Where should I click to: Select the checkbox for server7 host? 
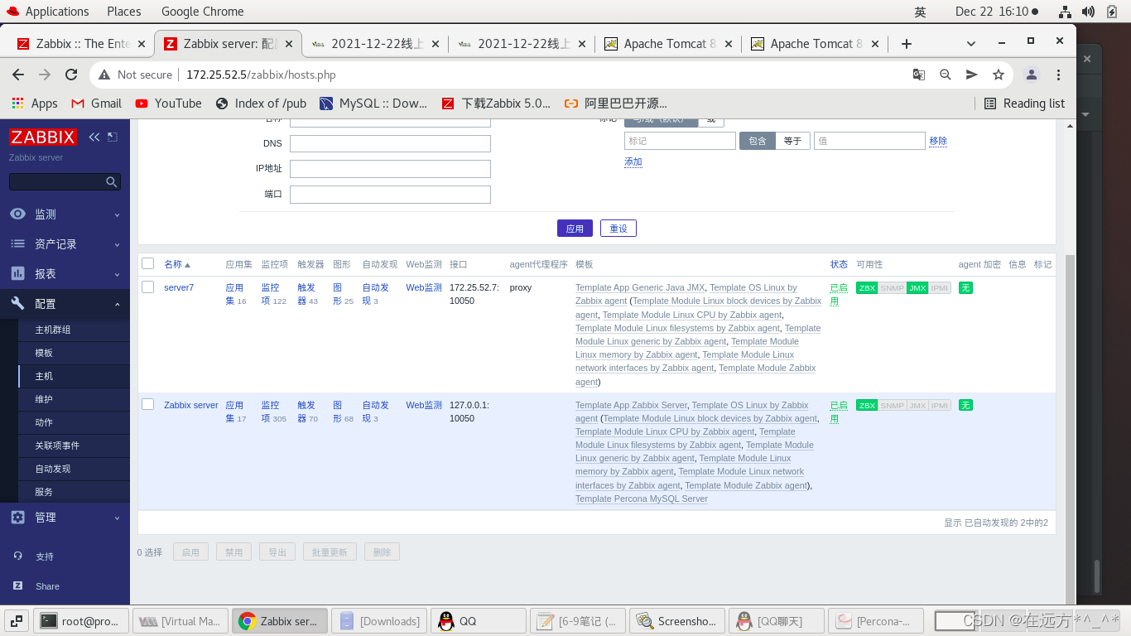(x=147, y=287)
